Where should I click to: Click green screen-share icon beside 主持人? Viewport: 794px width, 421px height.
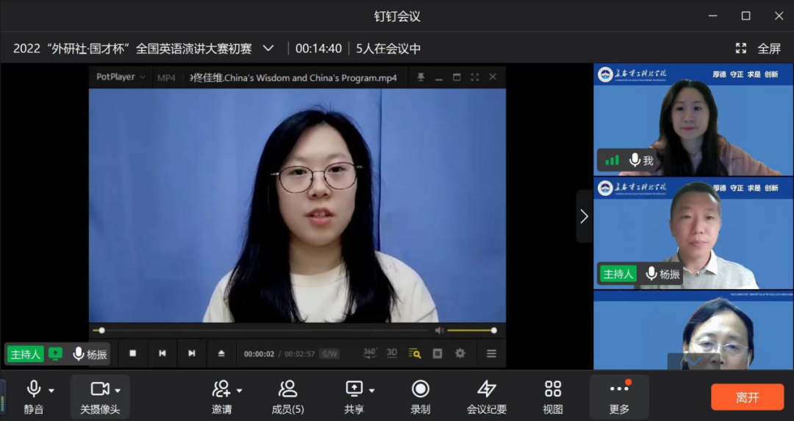pos(55,354)
